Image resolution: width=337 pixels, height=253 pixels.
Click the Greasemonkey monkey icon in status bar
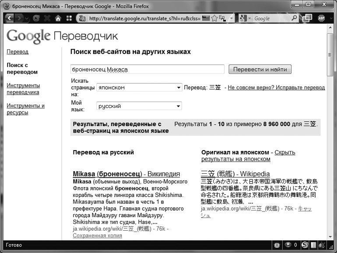point(277,245)
